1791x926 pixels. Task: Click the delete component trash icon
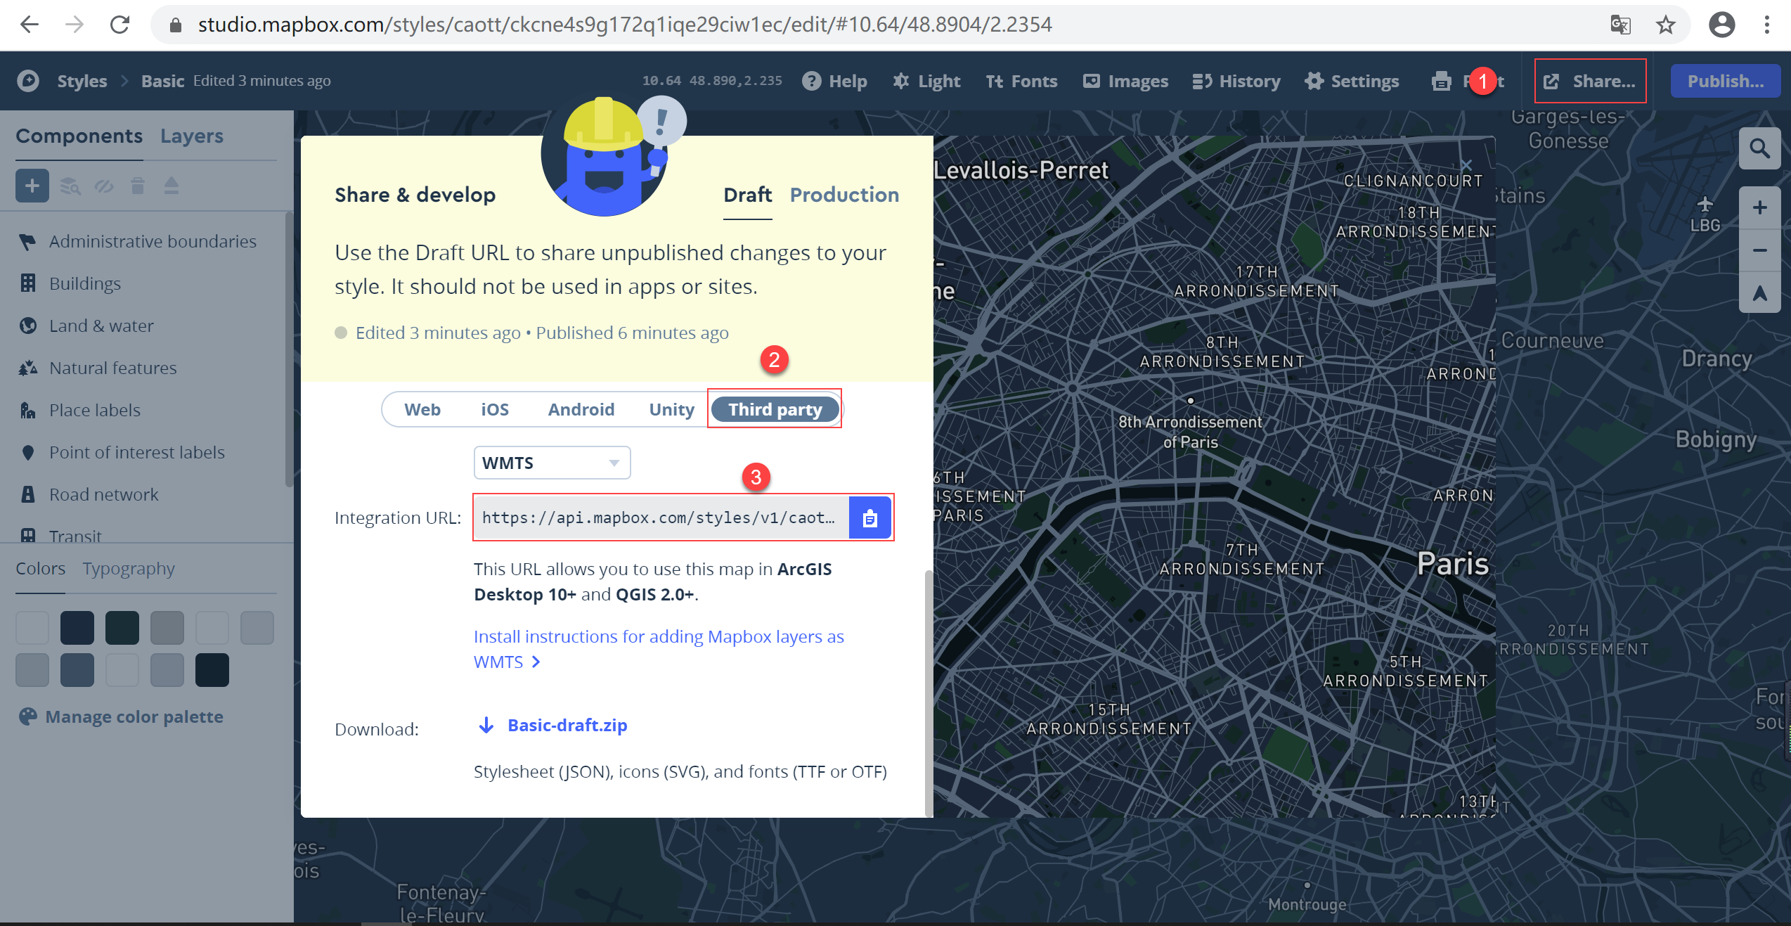coord(138,186)
